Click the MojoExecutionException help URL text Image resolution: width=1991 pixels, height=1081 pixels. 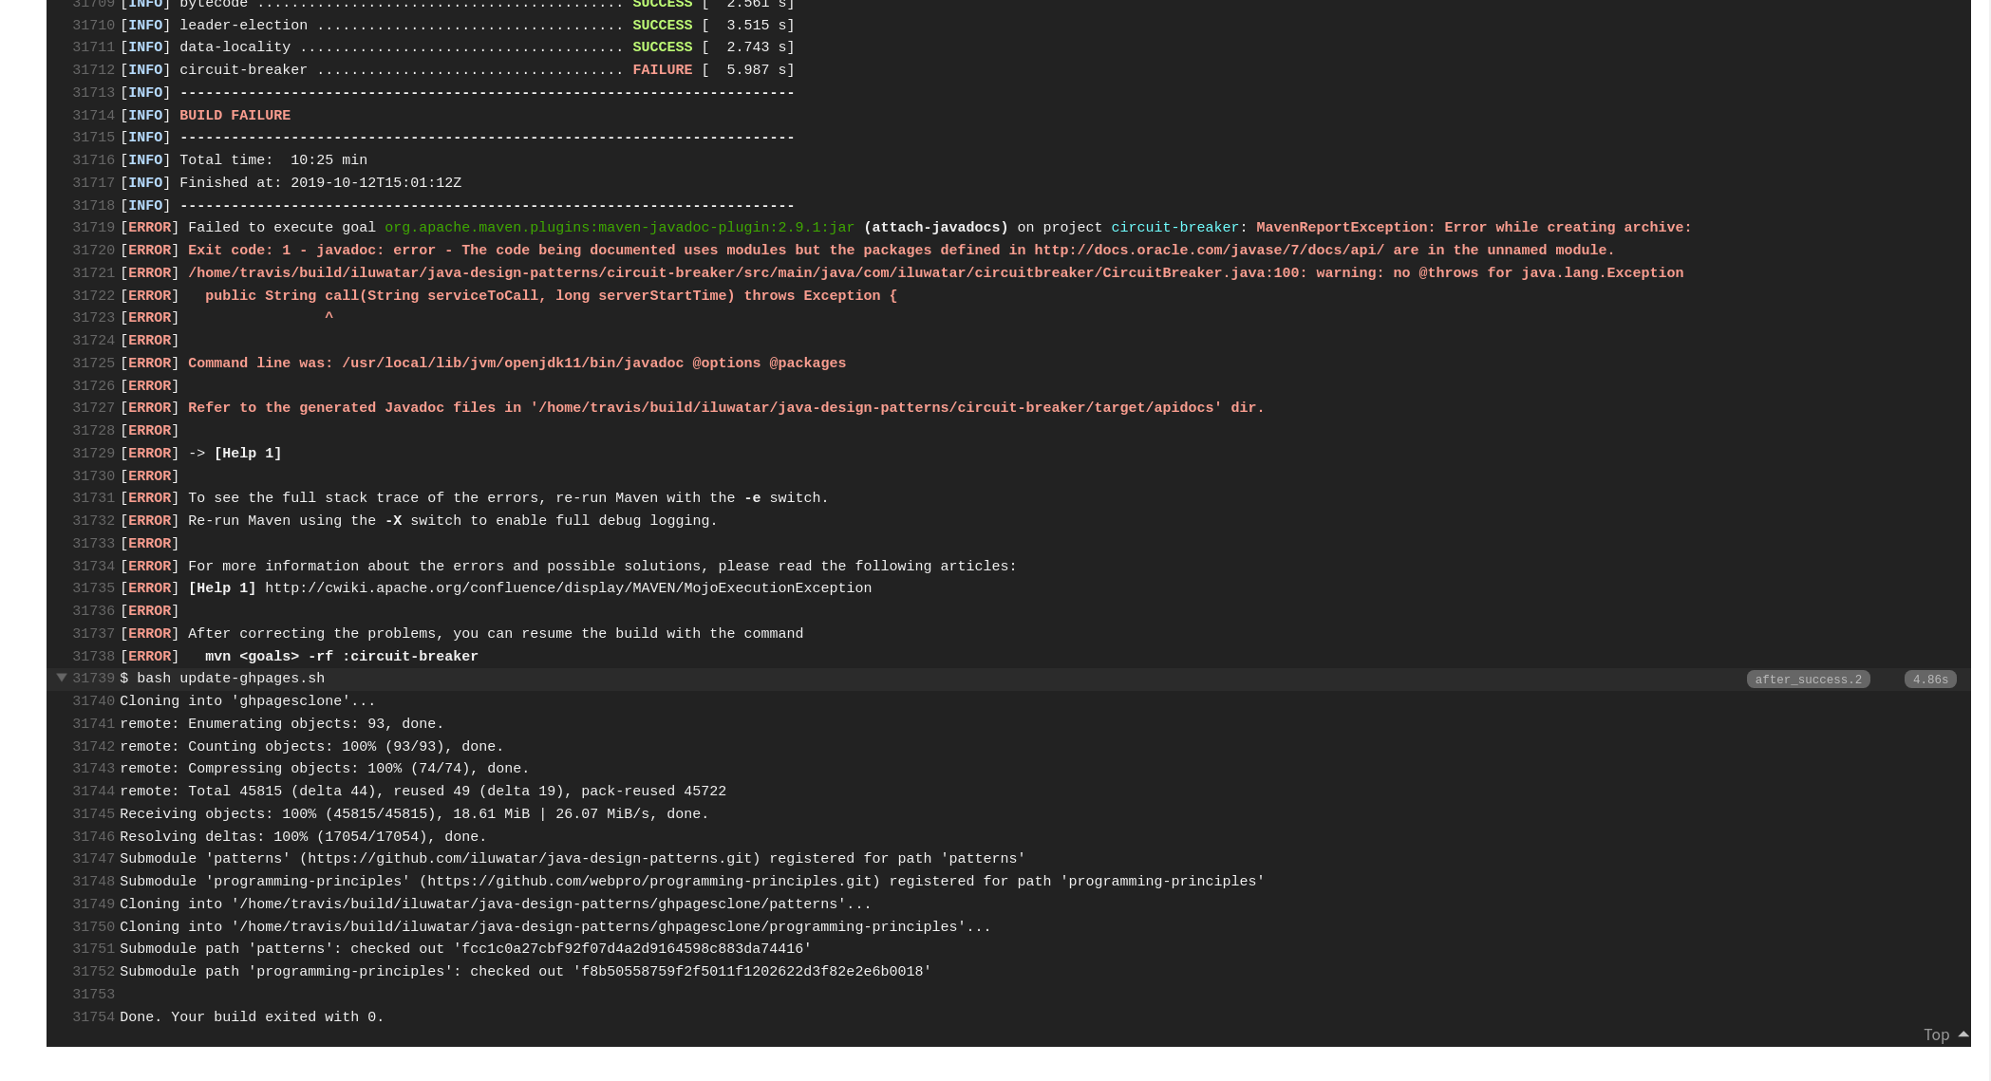(568, 588)
